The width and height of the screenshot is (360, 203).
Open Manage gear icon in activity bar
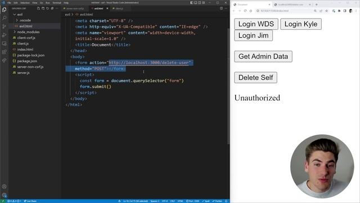point(4,195)
